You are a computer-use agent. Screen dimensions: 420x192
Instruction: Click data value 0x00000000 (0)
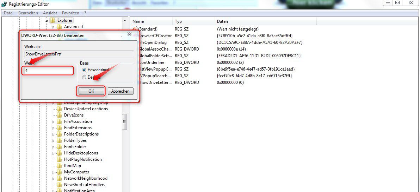tap(230, 82)
